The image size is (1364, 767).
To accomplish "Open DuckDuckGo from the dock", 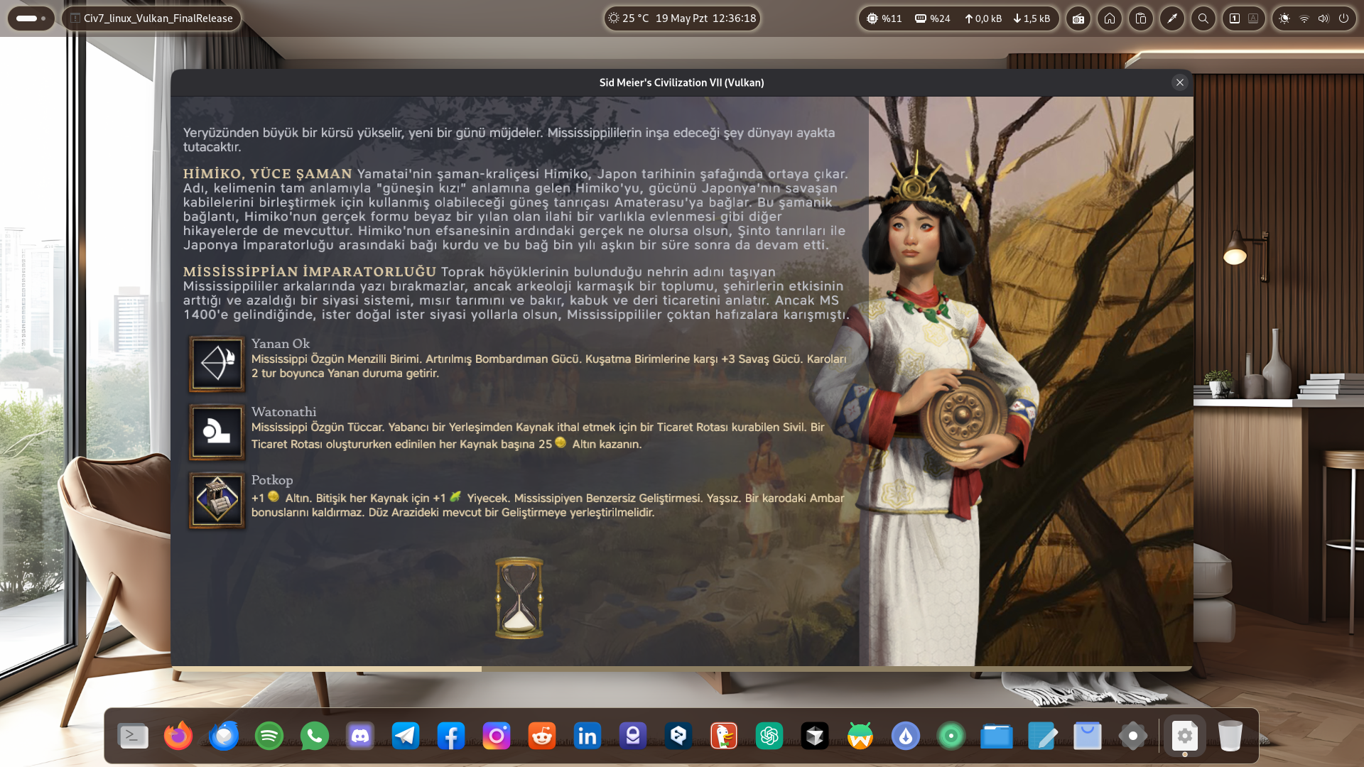I will [x=724, y=736].
